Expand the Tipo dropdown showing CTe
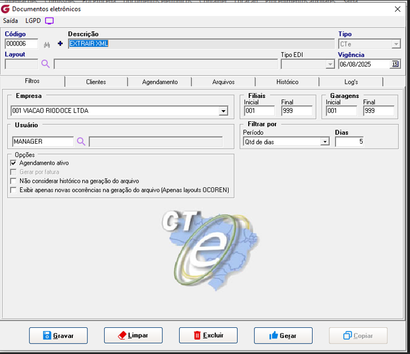Viewport: 410px width, 354px height. (x=396, y=44)
